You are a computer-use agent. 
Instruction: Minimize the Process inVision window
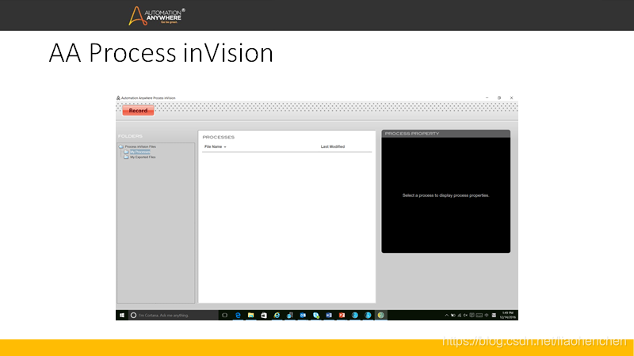(487, 97)
